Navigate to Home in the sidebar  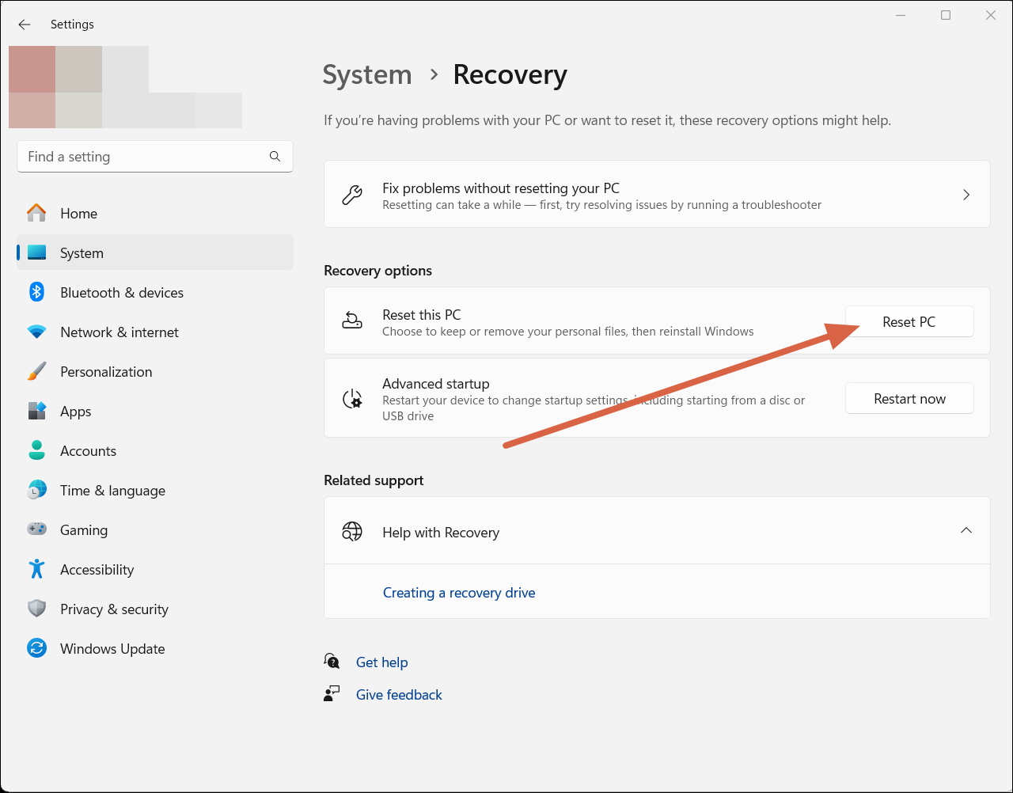click(78, 213)
